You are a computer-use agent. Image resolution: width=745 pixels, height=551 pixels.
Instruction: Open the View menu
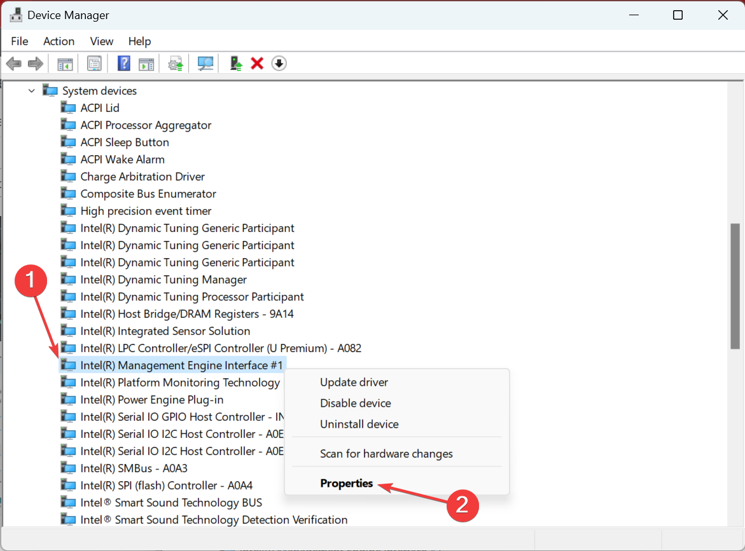[102, 41]
